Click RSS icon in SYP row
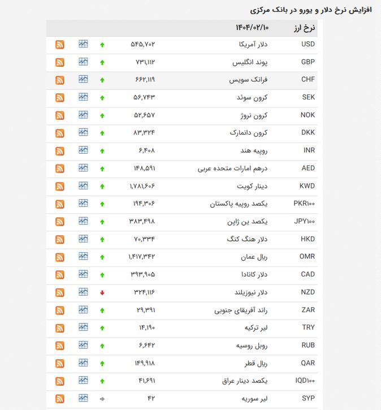This screenshot has width=381, height=410. click(60, 399)
